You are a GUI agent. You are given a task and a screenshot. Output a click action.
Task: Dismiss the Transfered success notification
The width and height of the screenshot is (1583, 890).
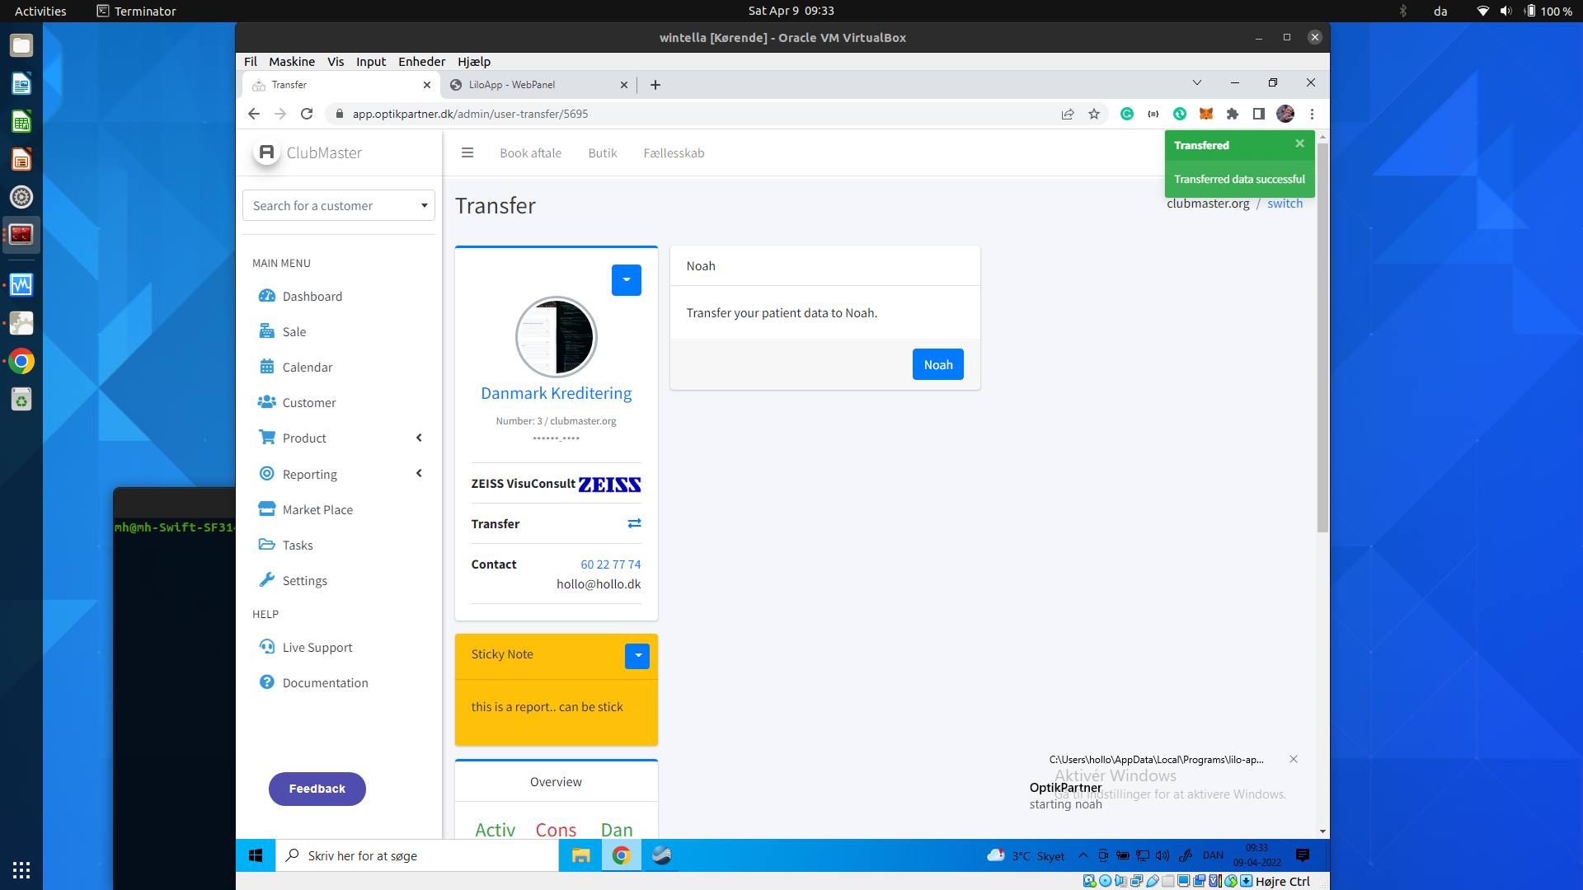pos(1299,143)
